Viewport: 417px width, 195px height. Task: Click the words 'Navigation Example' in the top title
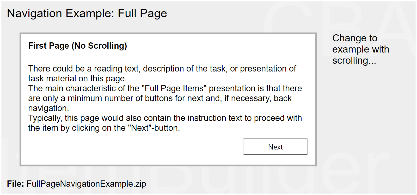(60, 13)
